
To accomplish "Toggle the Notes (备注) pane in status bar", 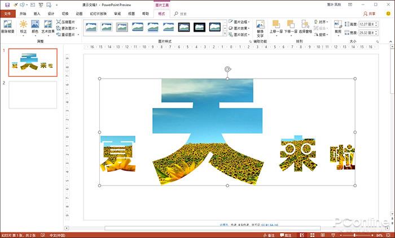I will click(269, 235).
